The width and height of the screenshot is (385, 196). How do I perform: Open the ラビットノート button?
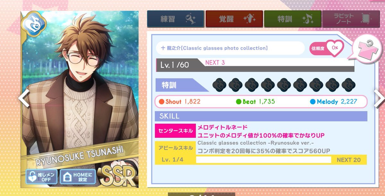point(351,19)
